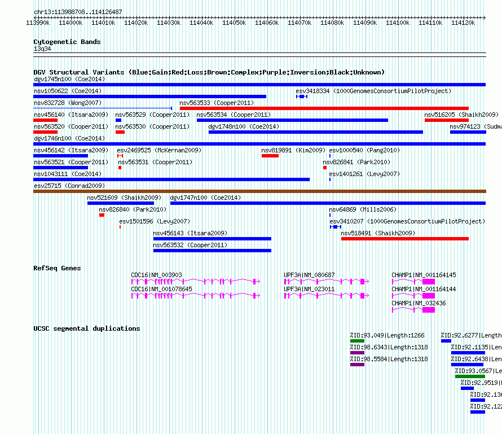Select the nsv563534 (Cooper2011) gain bar
502x434 pixels.
point(292,120)
